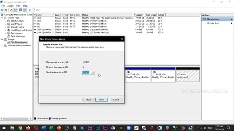Expand the Performance node arrow
This screenshot has width=234, height=131.
5,33
